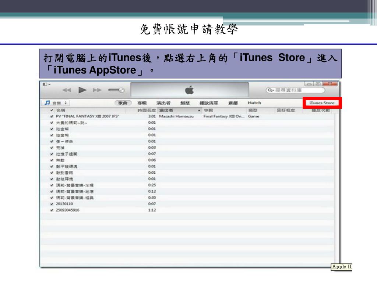Click the 0:06 duration cell
The height and width of the screenshot is (282, 377).
152,160
